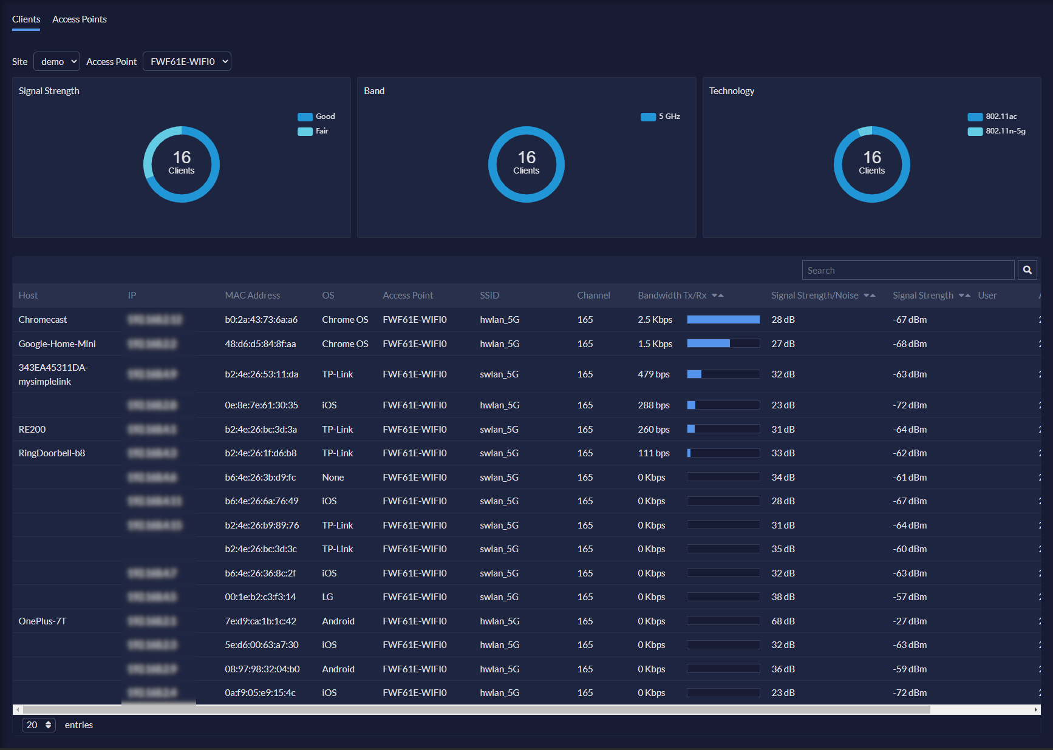Focus the Search input field
1053x750 pixels.
tap(908, 270)
